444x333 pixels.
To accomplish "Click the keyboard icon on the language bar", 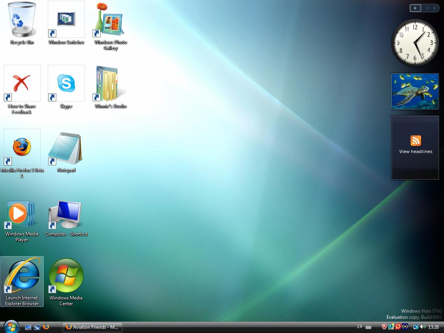I will [x=368, y=327].
